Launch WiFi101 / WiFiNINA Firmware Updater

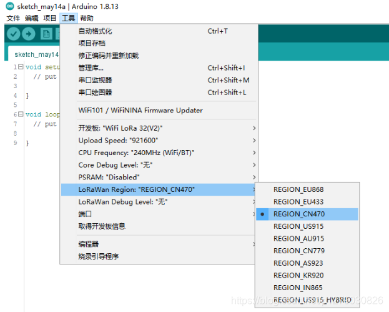[x=158, y=110]
